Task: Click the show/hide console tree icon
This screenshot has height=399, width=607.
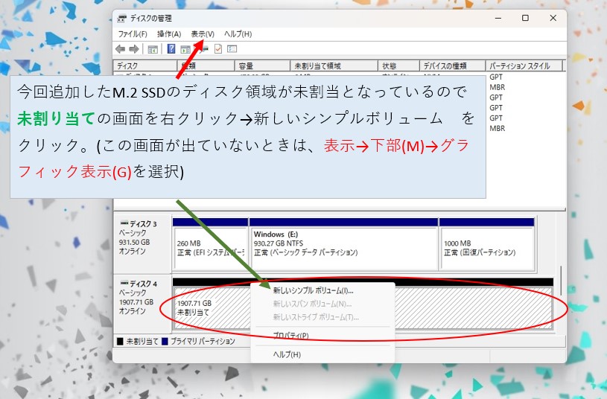Action: point(153,49)
